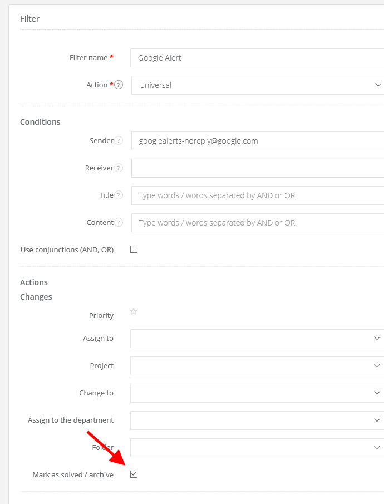The width and height of the screenshot is (384, 504).
Task: Click the Mark as solved / archive label
Action: [73, 475]
